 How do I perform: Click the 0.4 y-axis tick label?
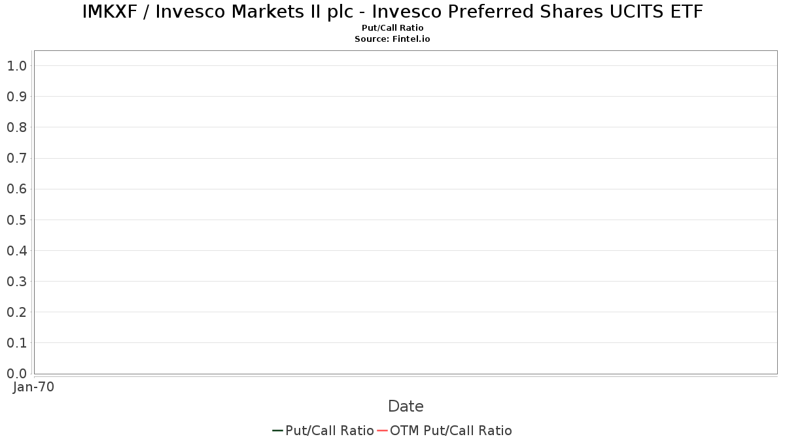click(16, 251)
